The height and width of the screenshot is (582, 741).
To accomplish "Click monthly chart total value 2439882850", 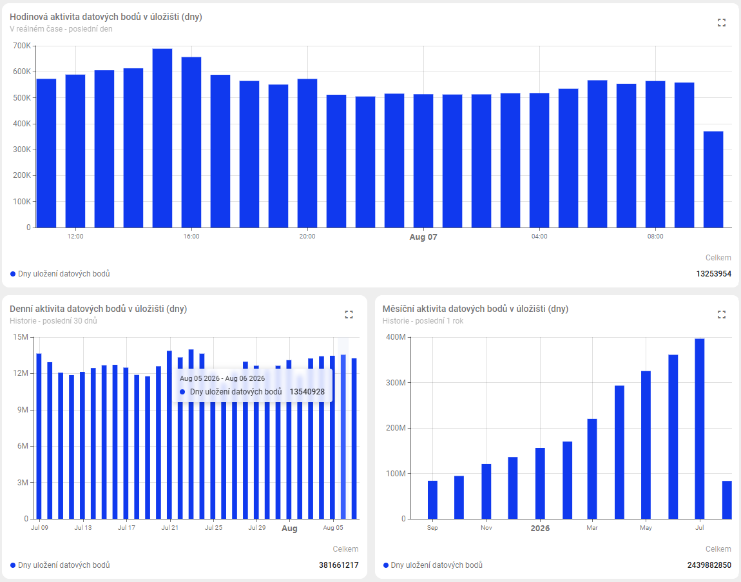I will coord(709,565).
